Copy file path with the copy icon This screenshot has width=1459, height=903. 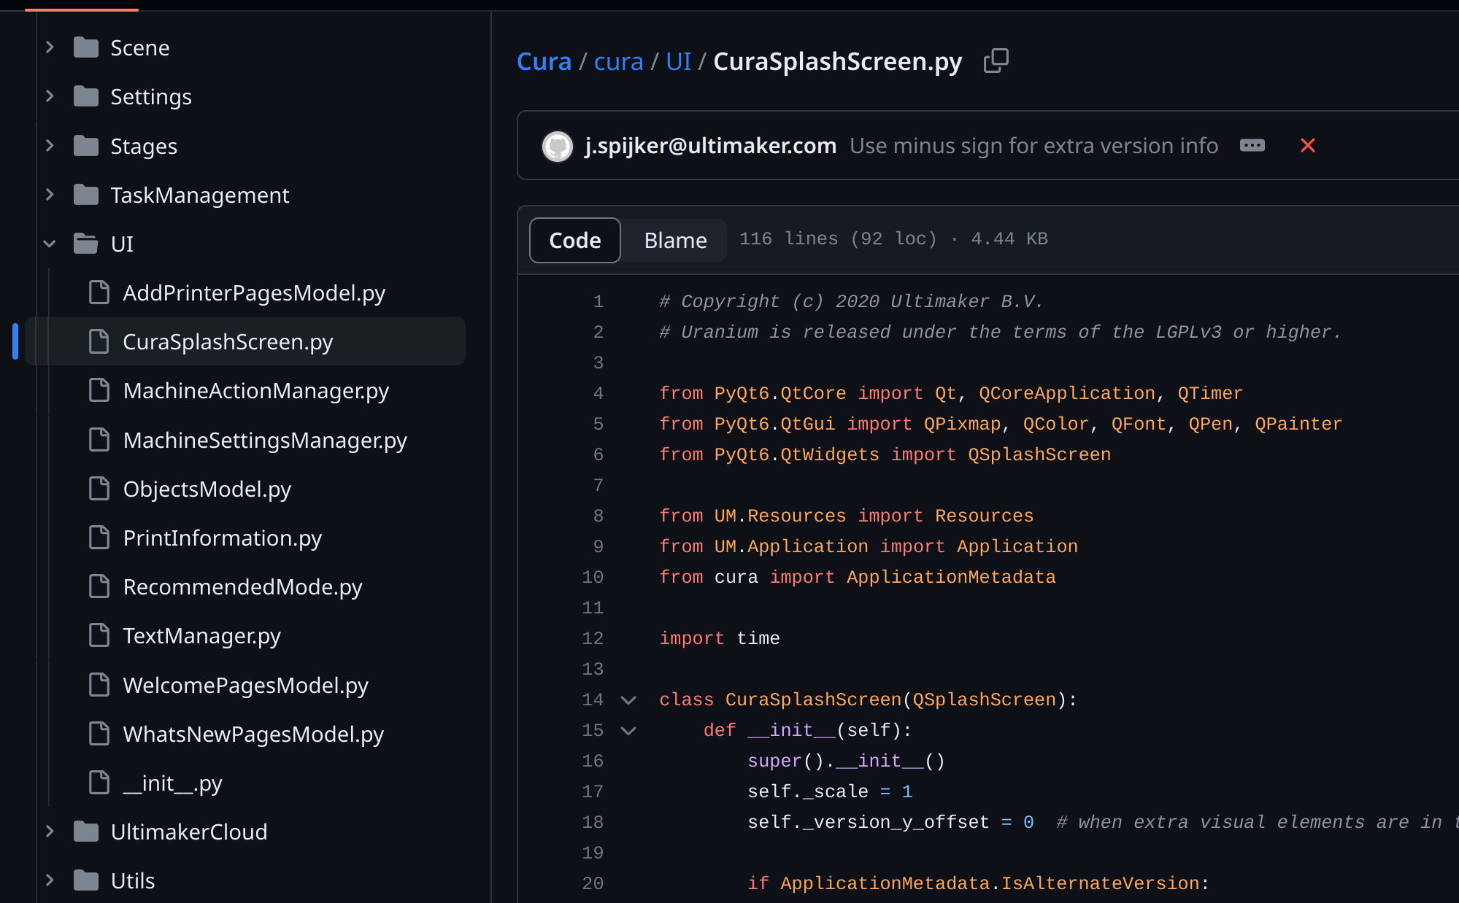(996, 61)
